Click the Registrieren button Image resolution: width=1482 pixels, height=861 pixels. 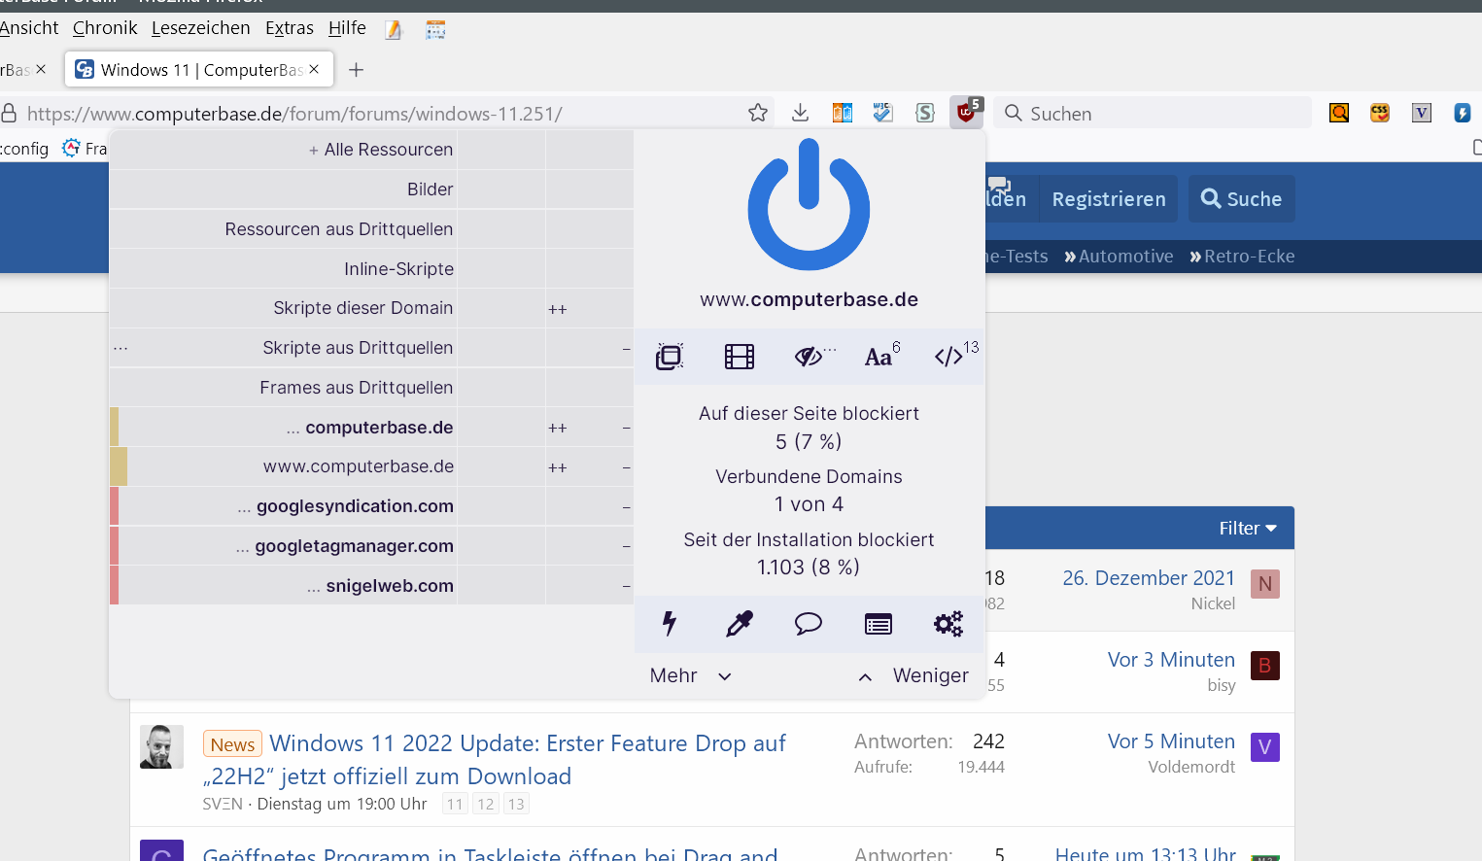pyautogui.click(x=1109, y=199)
